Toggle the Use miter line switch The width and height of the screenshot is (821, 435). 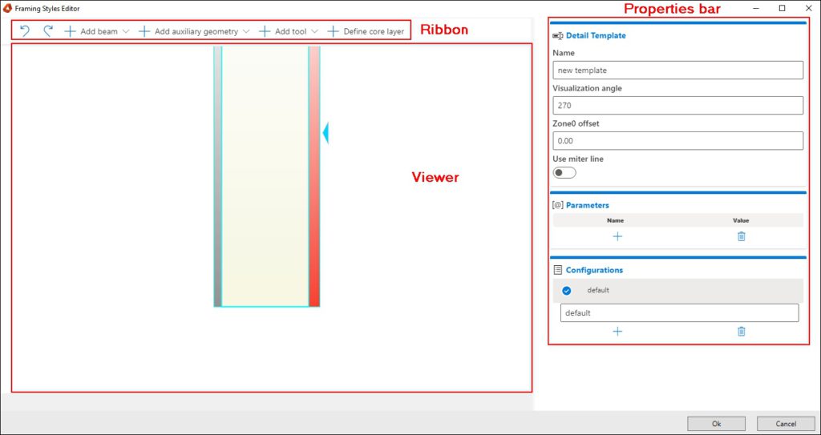(x=564, y=173)
